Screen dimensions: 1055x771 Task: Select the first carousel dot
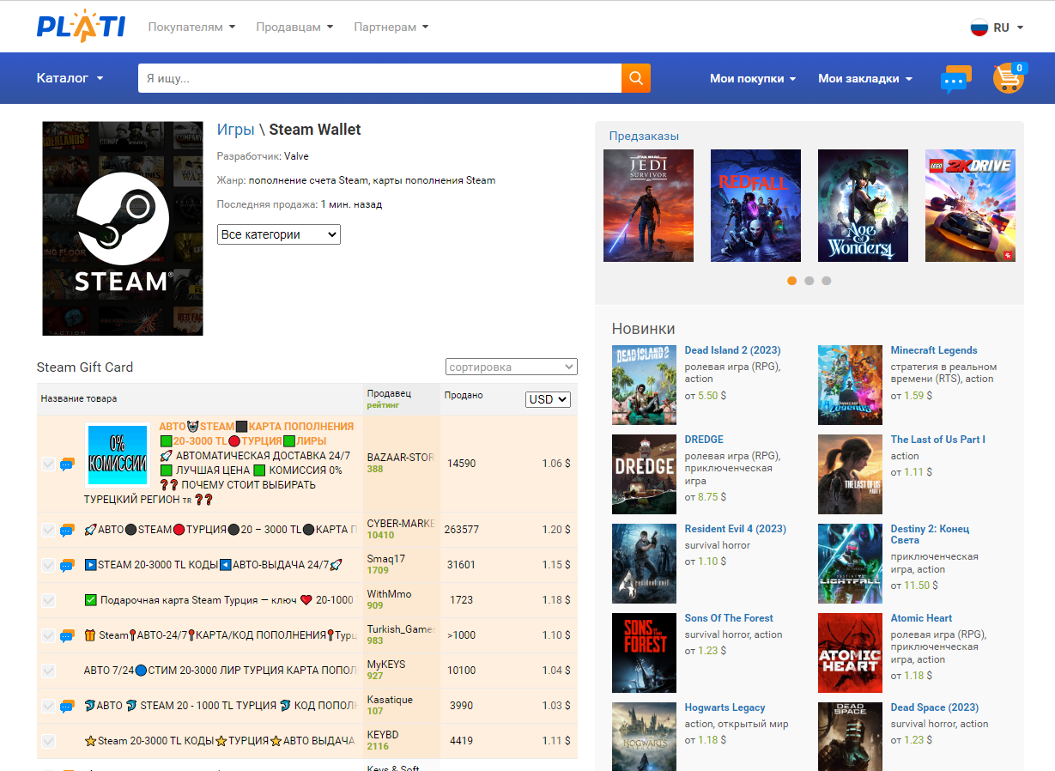[x=791, y=281]
